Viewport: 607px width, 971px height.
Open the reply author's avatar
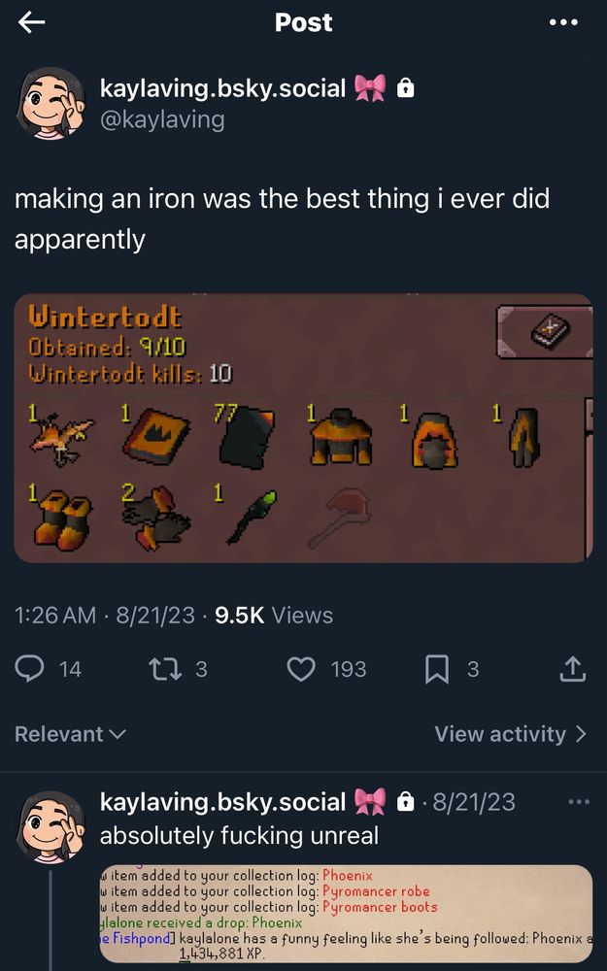tap(51, 825)
